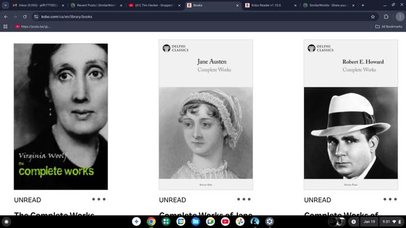The image size is (406, 228).
Task: Open YouTube app in the shelf
Action: coord(225,222)
